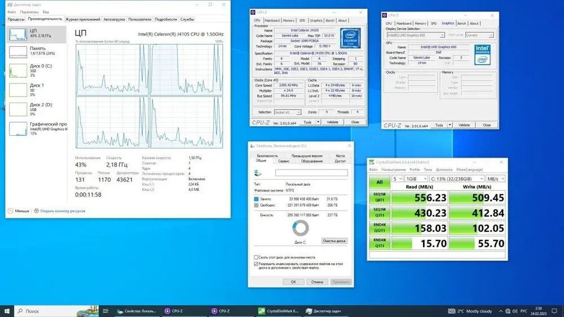This screenshot has height=317, width=564.
Task: Open the resource monitor link icon
Action: 37,211
